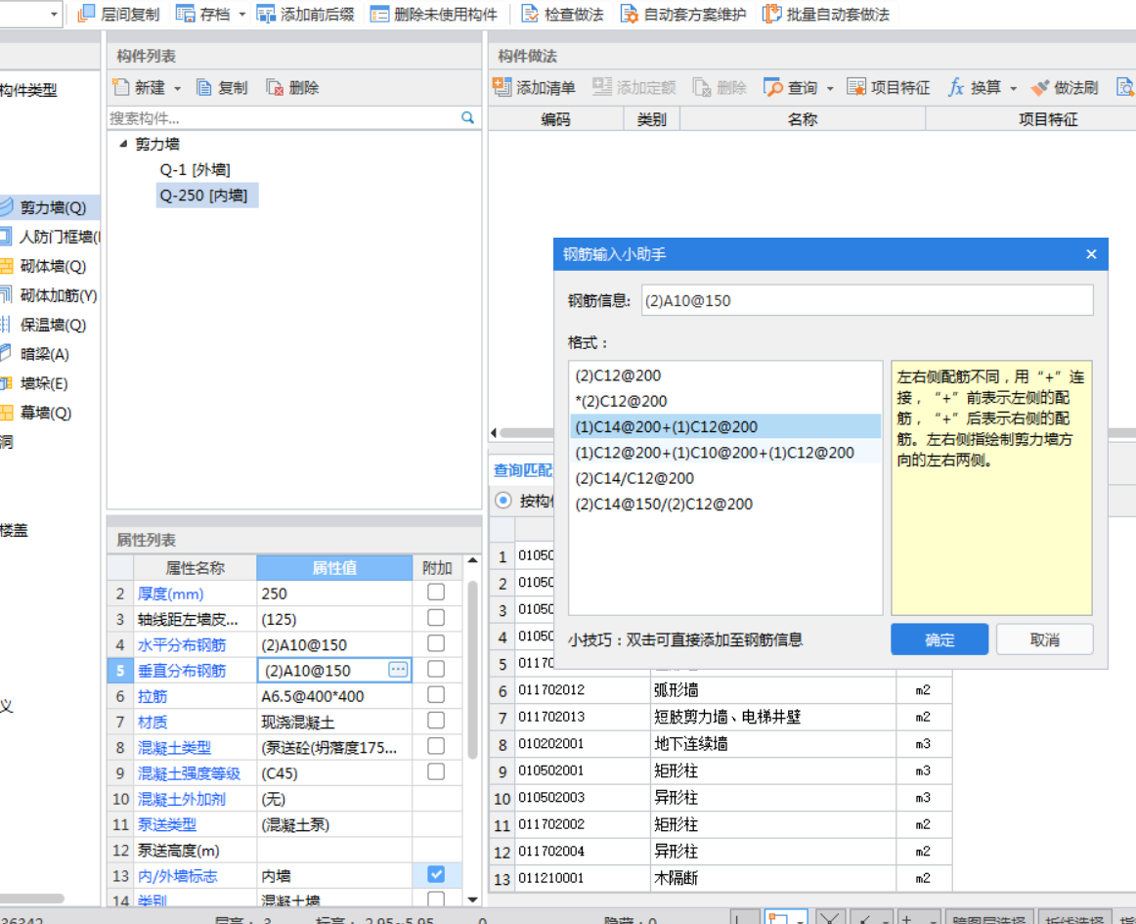
Task: Expand the 新建 dropdown arrow
Action: pyautogui.click(x=178, y=88)
